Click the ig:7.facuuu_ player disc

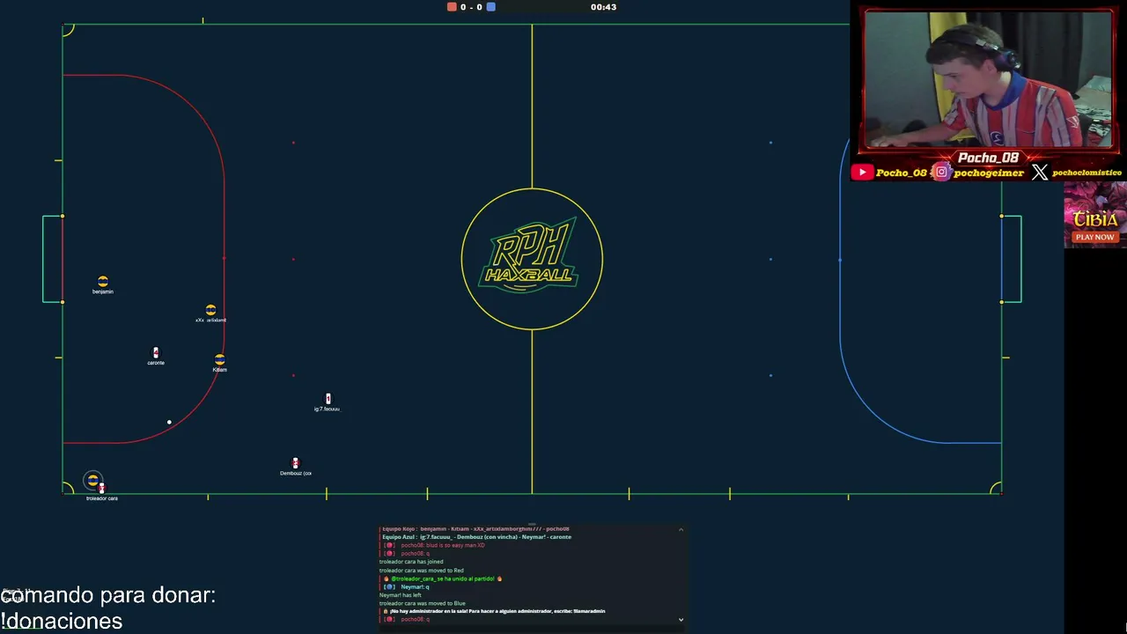pos(328,399)
